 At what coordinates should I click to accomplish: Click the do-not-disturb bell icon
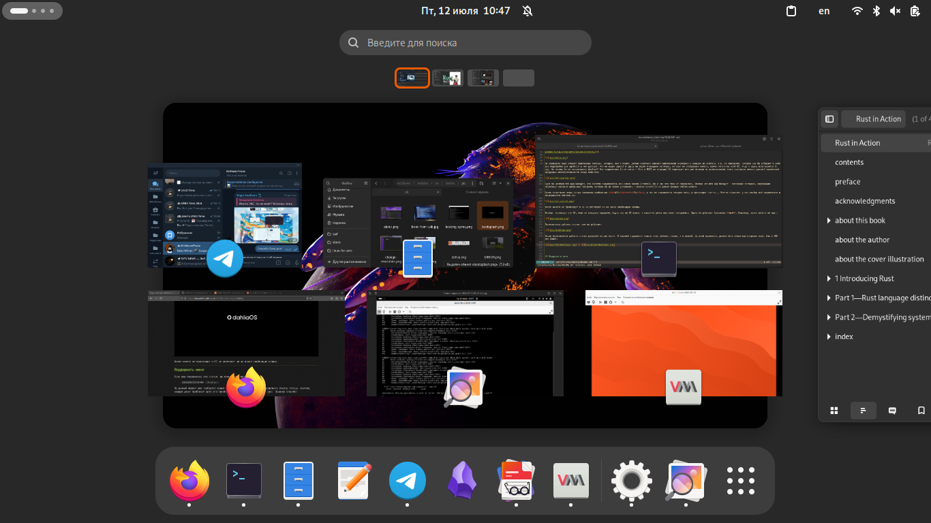coord(528,11)
